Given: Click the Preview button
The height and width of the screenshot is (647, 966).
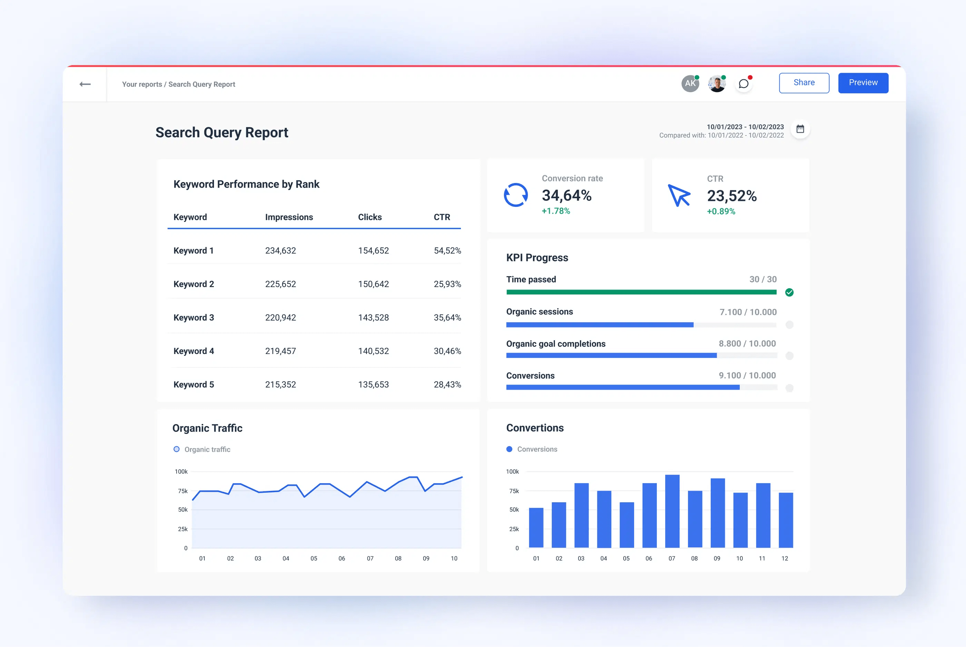Looking at the screenshot, I should pos(863,82).
